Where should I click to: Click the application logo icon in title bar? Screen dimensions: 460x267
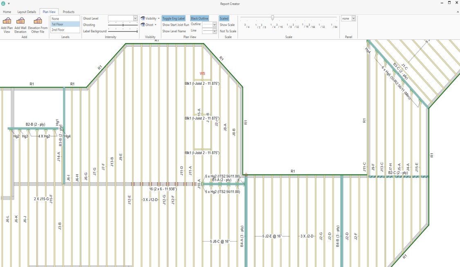(3, 4)
